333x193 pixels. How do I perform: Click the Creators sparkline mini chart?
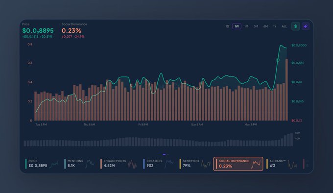[x=169, y=164]
